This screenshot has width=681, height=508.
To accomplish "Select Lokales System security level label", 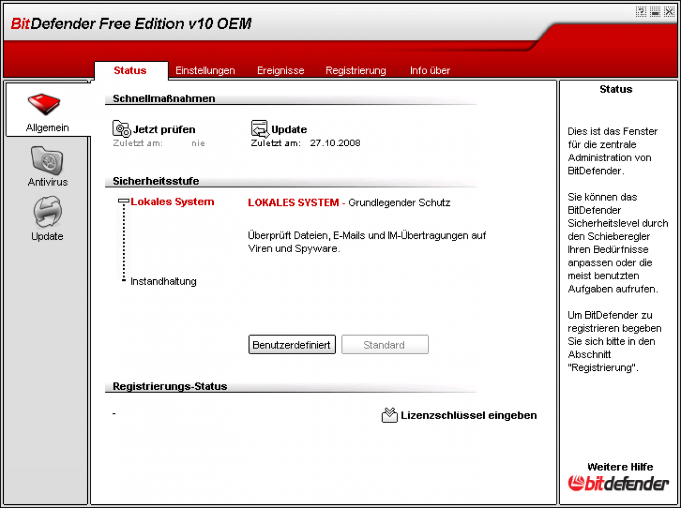I will pos(172,202).
